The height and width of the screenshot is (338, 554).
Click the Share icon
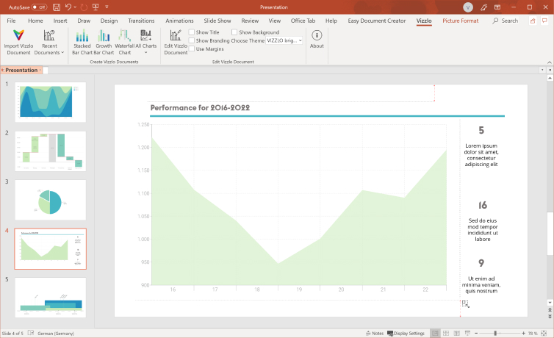coord(533,21)
